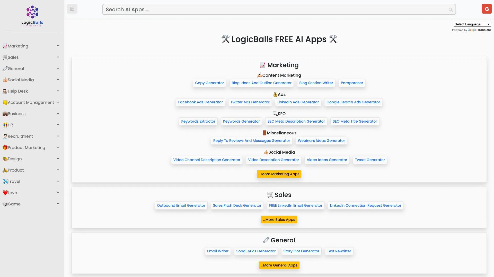Click the Love heart icon in sidebar
The height and width of the screenshot is (277, 494).
[5, 193]
